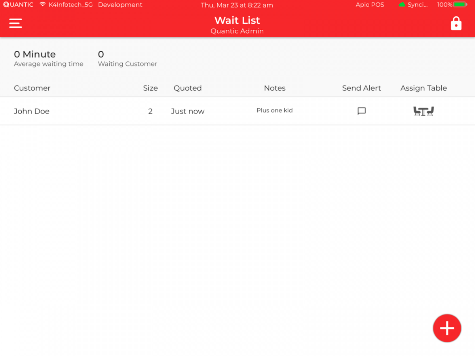Click the Development label in the top bar
This screenshot has width=475, height=356.
click(120, 5)
